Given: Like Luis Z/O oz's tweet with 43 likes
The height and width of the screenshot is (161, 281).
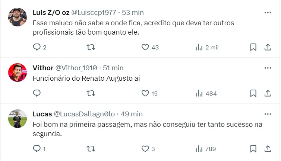Looking at the screenshot, I should (145, 47).
